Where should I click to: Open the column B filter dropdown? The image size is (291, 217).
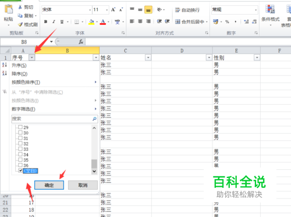click(x=96, y=58)
